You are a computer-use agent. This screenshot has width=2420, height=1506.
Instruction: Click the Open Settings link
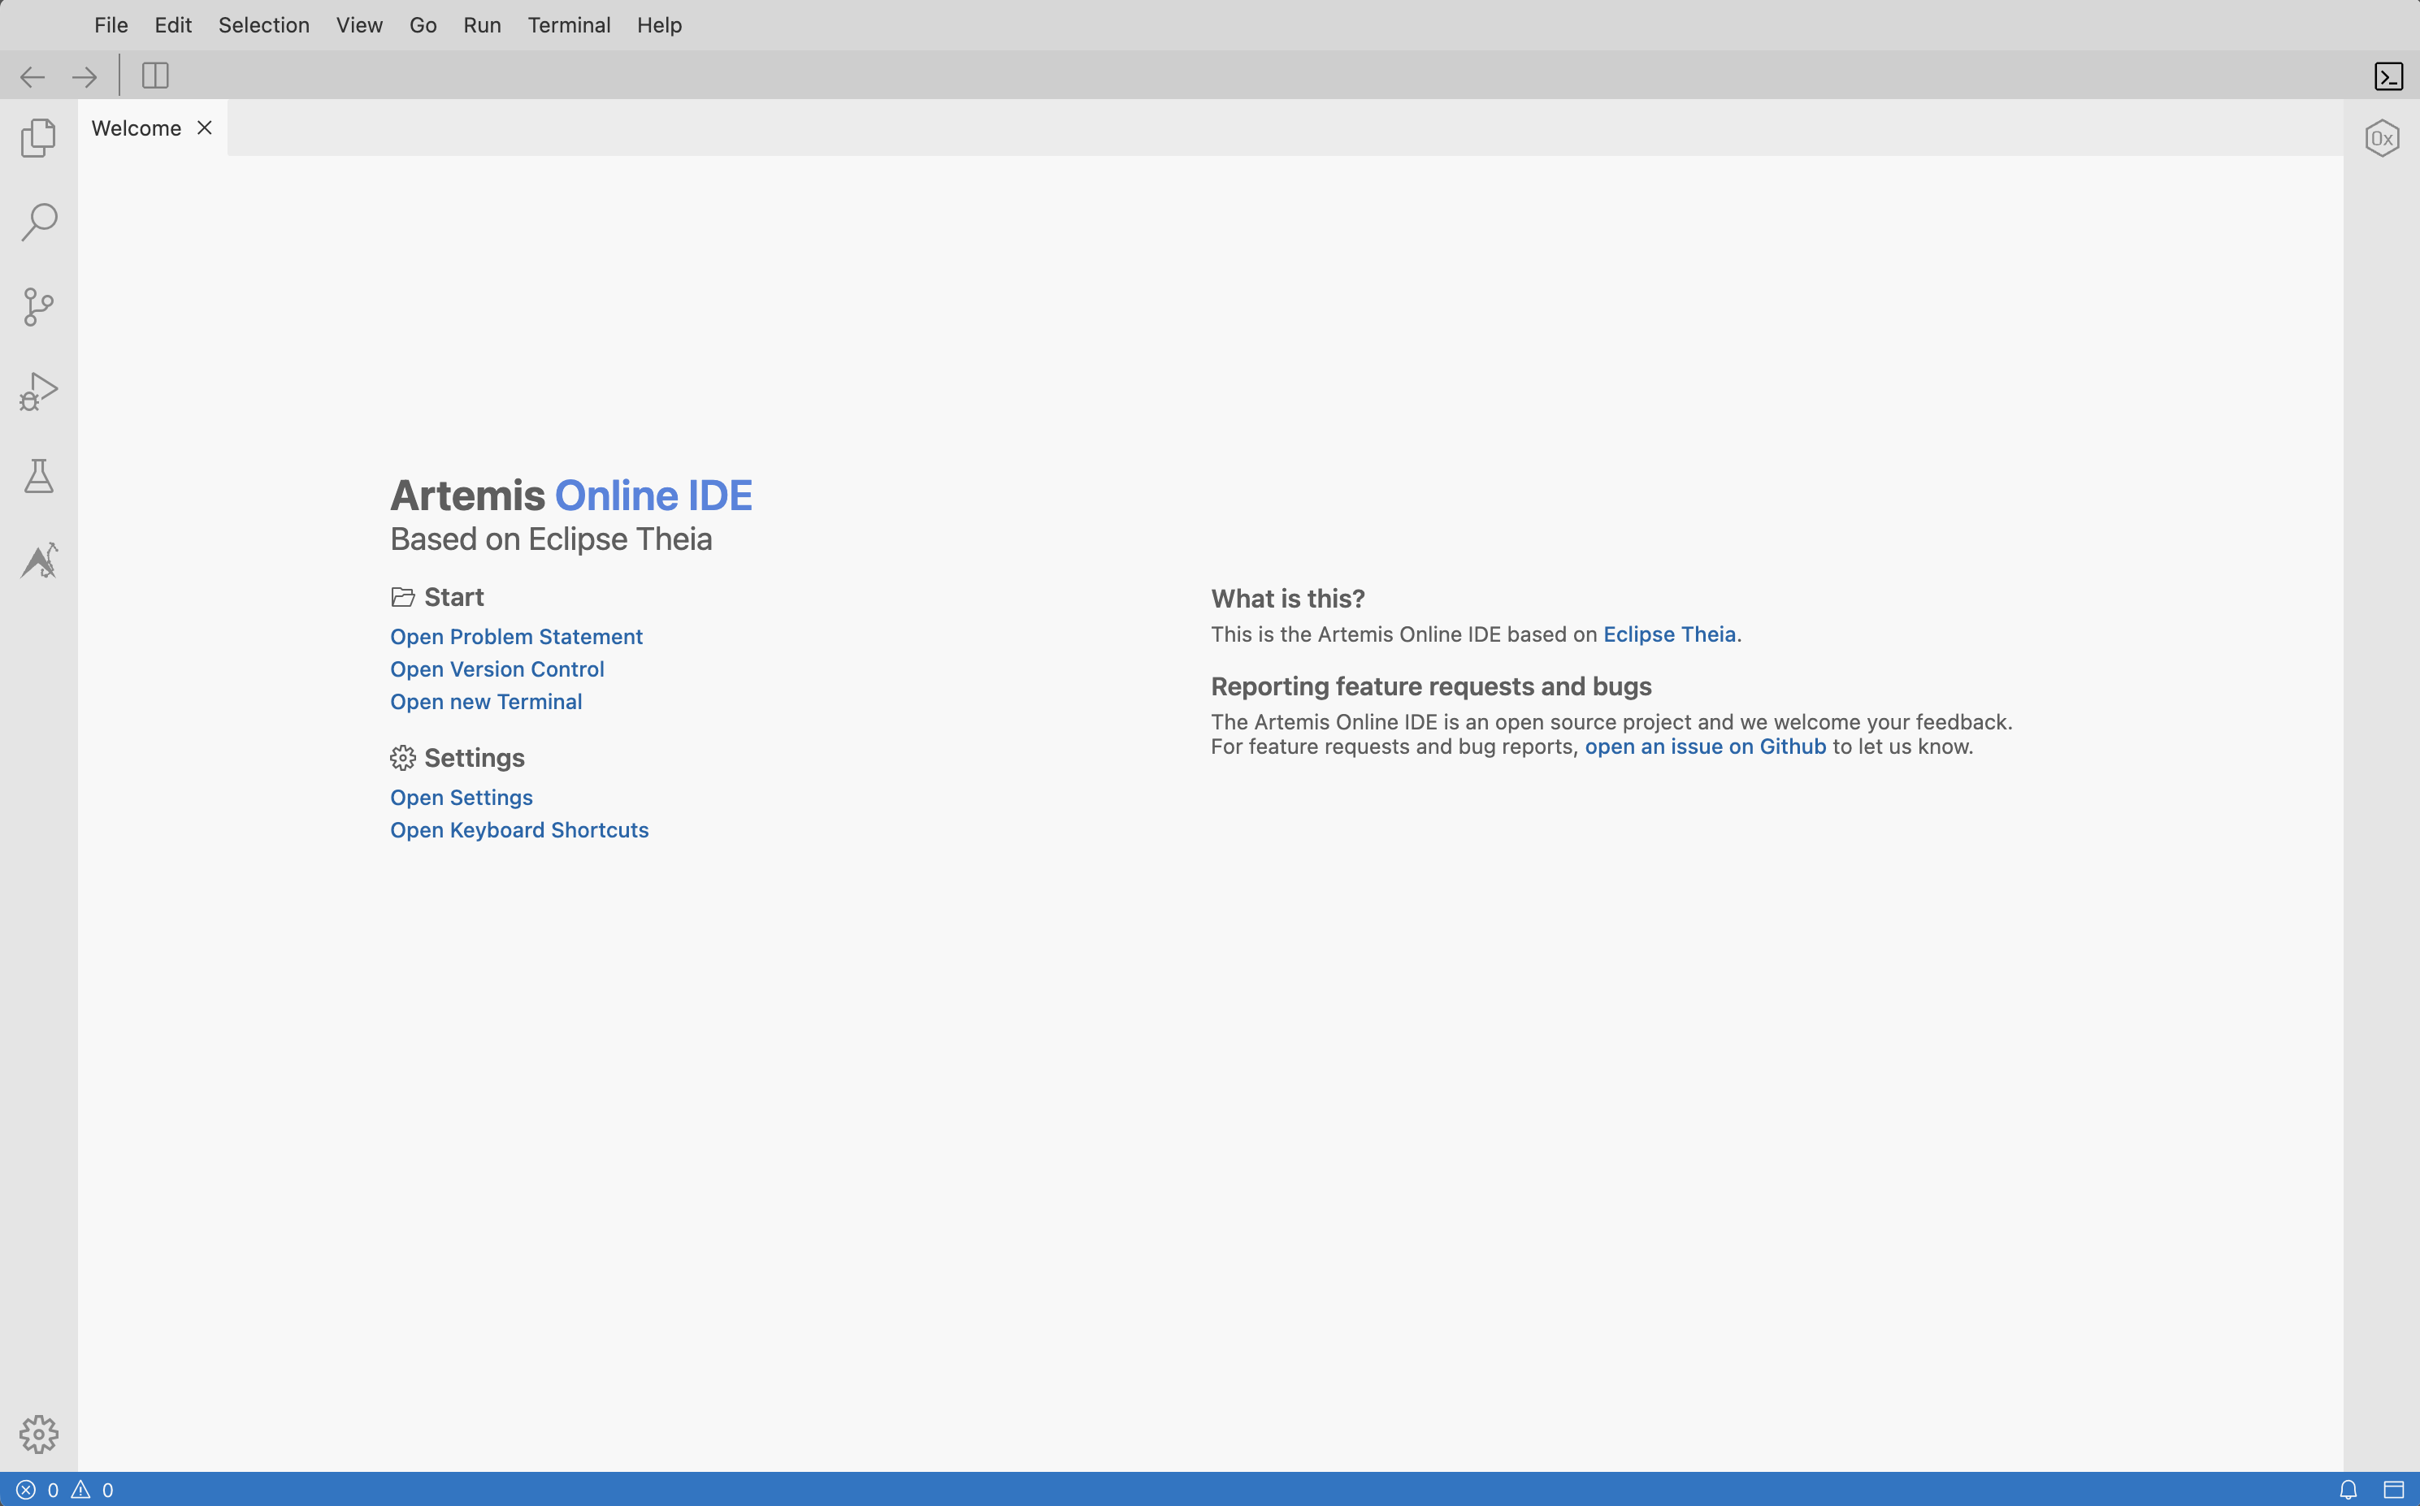[x=462, y=798]
